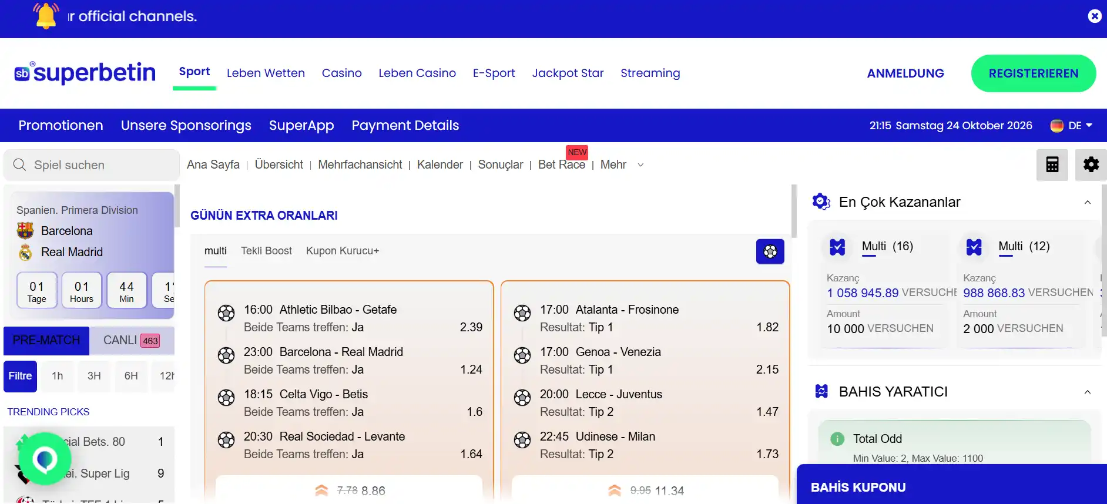Go to Leben Wetten menu

(x=266, y=73)
